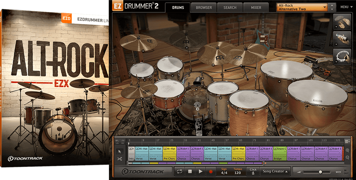356x180 pixels.
Task: Switch to the SEARCH tab
Action: click(x=230, y=8)
